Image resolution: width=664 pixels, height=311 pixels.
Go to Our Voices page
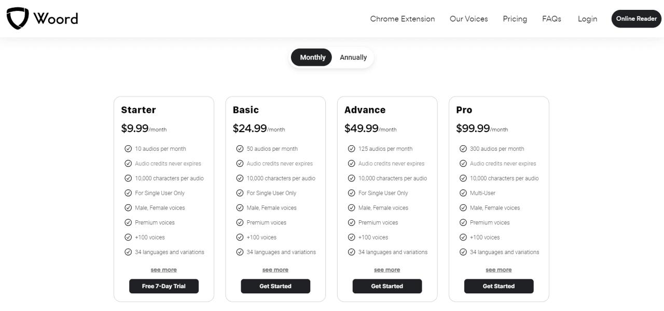tap(469, 19)
